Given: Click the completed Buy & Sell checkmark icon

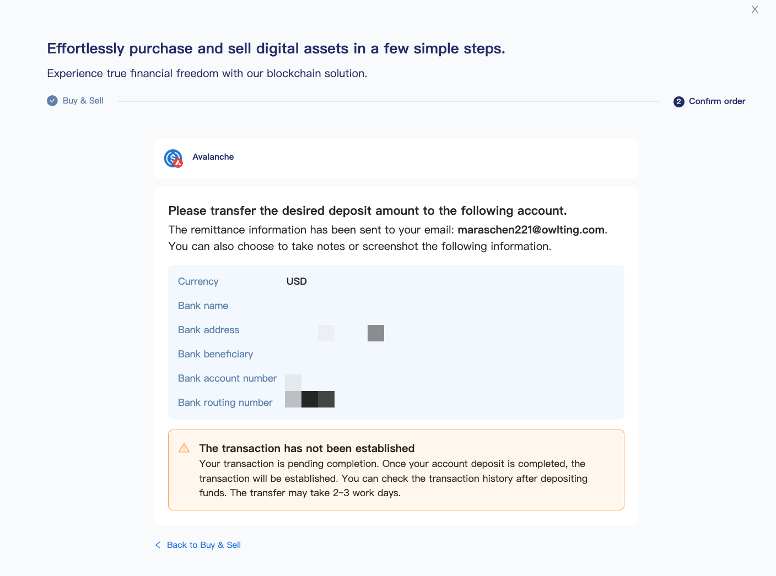Looking at the screenshot, I should pos(52,101).
